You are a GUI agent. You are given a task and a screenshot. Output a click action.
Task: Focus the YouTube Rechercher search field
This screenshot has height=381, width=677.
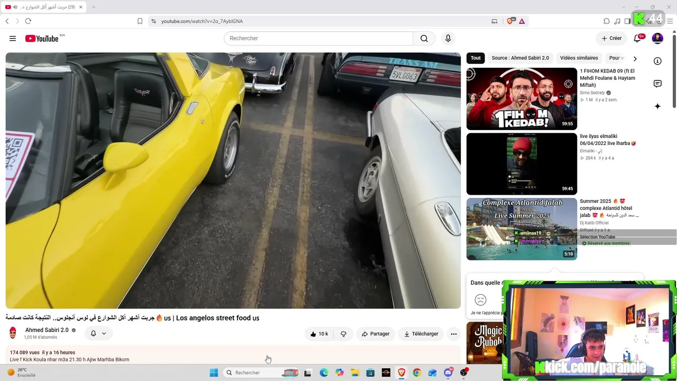pos(318,39)
